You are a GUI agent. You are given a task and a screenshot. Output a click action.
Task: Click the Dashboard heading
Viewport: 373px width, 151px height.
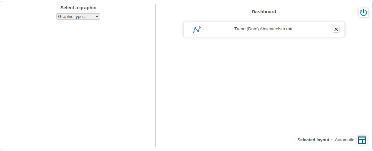pyautogui.click(x=264, y=12)
